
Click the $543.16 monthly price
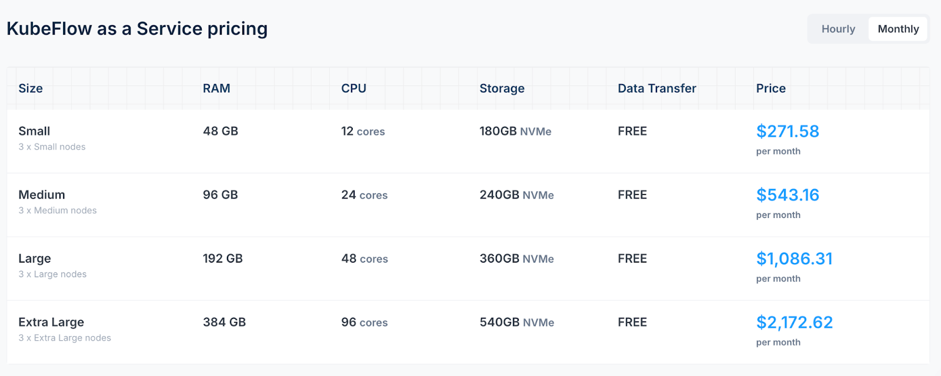pos(787,194)
